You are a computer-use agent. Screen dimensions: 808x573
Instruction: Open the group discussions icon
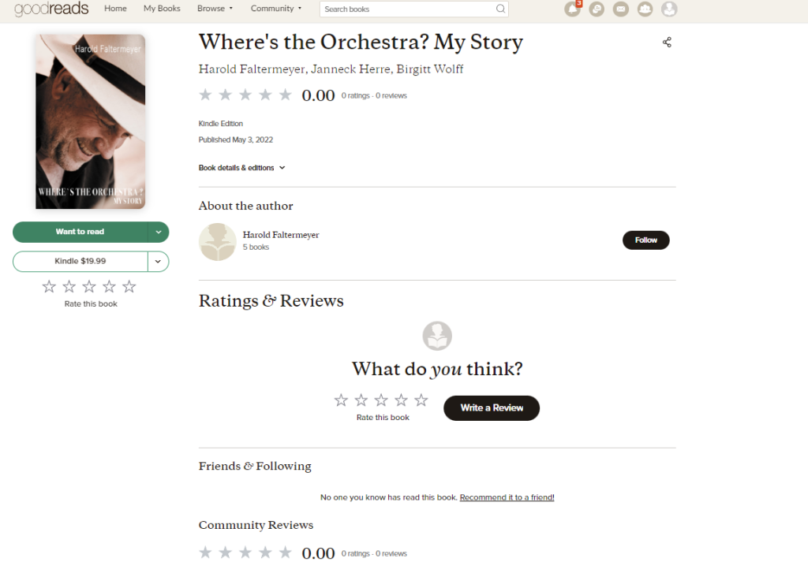[597, 9]
